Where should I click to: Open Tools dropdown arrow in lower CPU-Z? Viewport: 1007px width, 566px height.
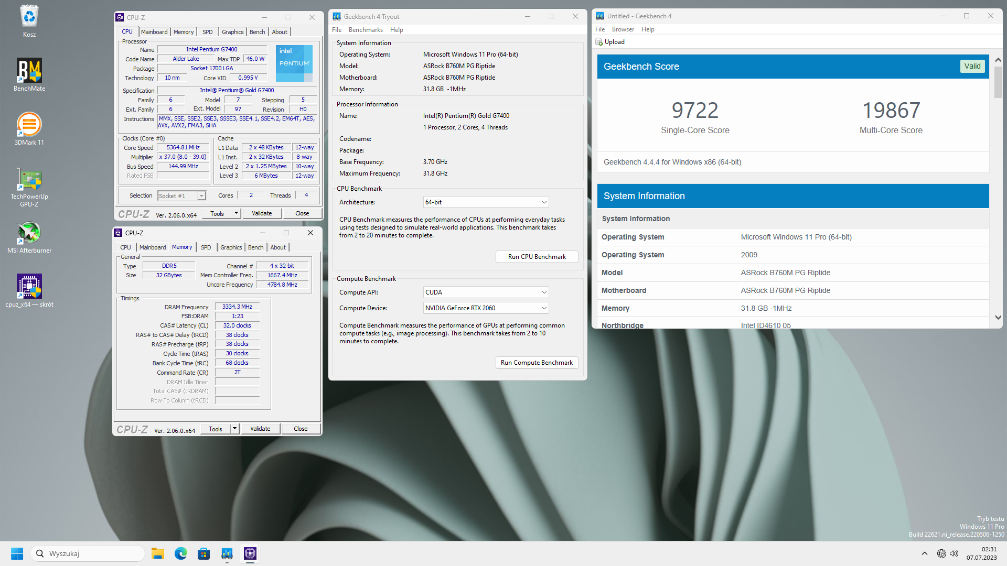(x=234, y=429)
